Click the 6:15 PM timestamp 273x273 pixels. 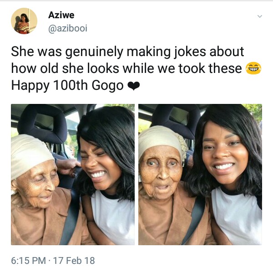(28, 261)
